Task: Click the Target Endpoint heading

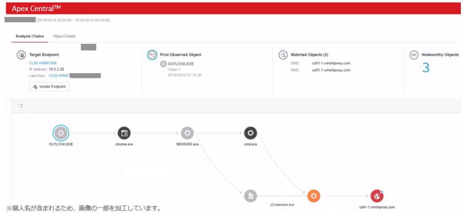Action: (44, 55)
